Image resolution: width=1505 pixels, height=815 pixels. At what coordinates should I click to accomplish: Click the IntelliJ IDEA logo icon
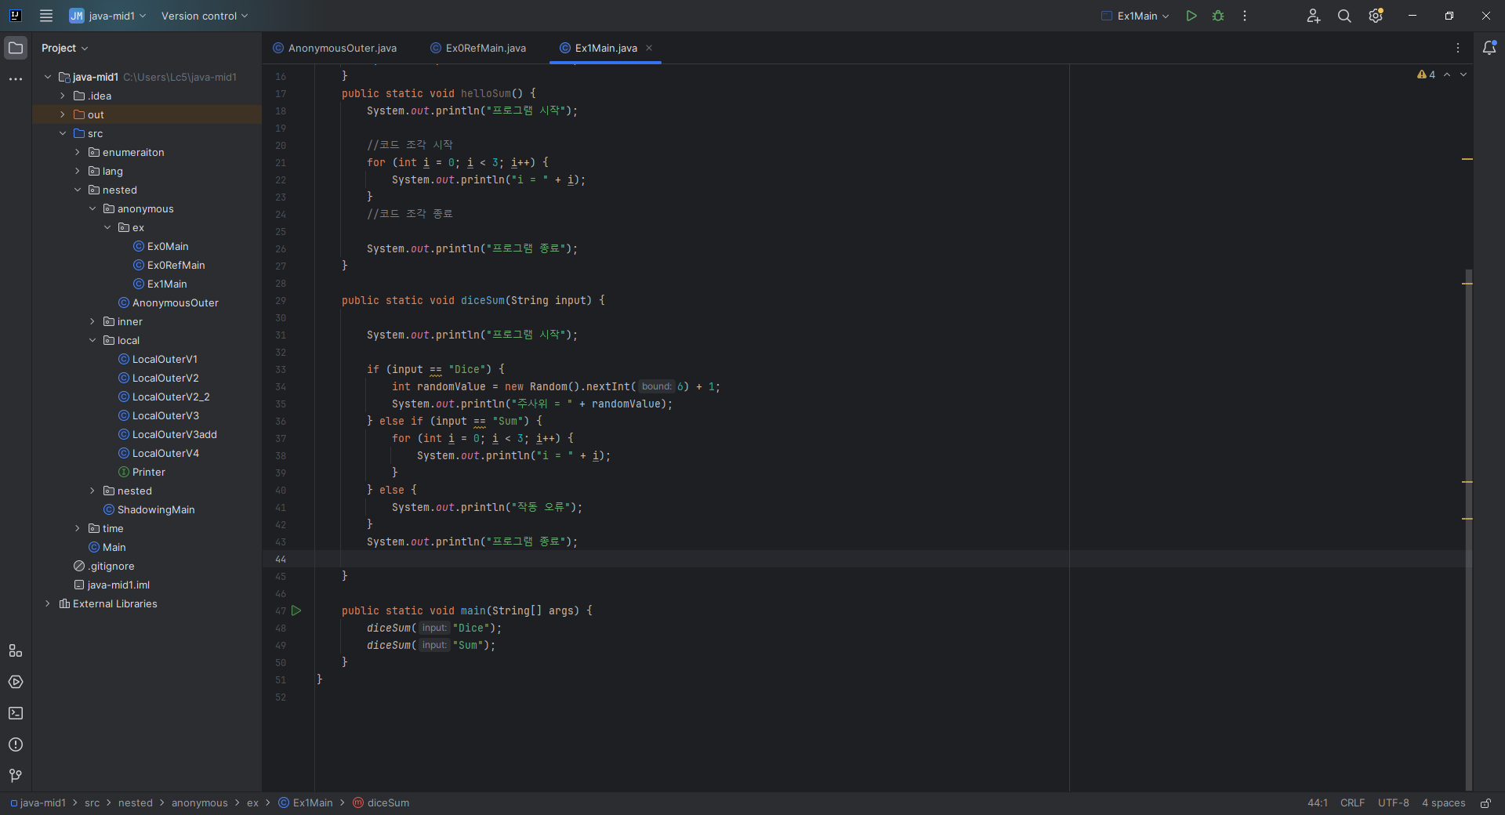pyautogui.click(x=15, y=16)
